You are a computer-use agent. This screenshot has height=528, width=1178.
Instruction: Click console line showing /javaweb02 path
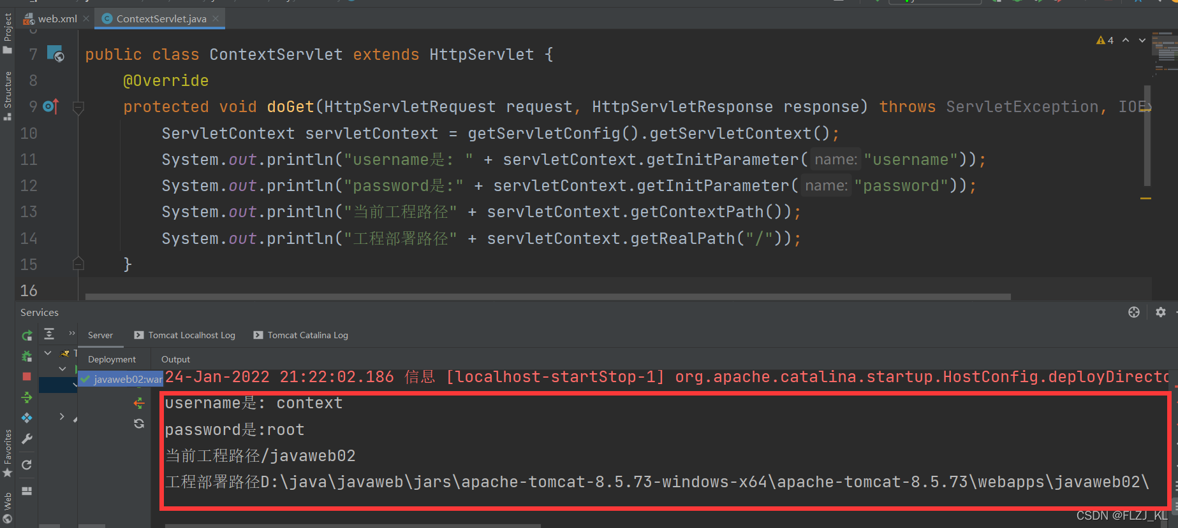coord(260,456)
